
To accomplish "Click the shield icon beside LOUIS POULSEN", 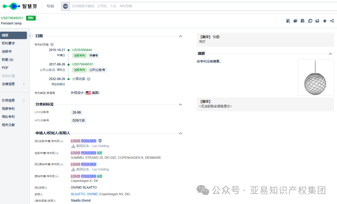I will 100,141.
